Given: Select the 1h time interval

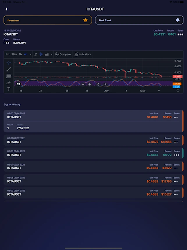Looking at the screenshot, I should pyautogui.click(x=20, y=54).
